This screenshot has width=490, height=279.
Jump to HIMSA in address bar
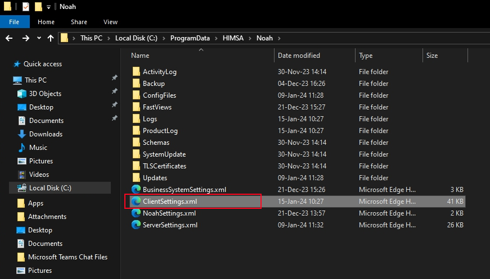pyautogui.click(x=233, y=38)
